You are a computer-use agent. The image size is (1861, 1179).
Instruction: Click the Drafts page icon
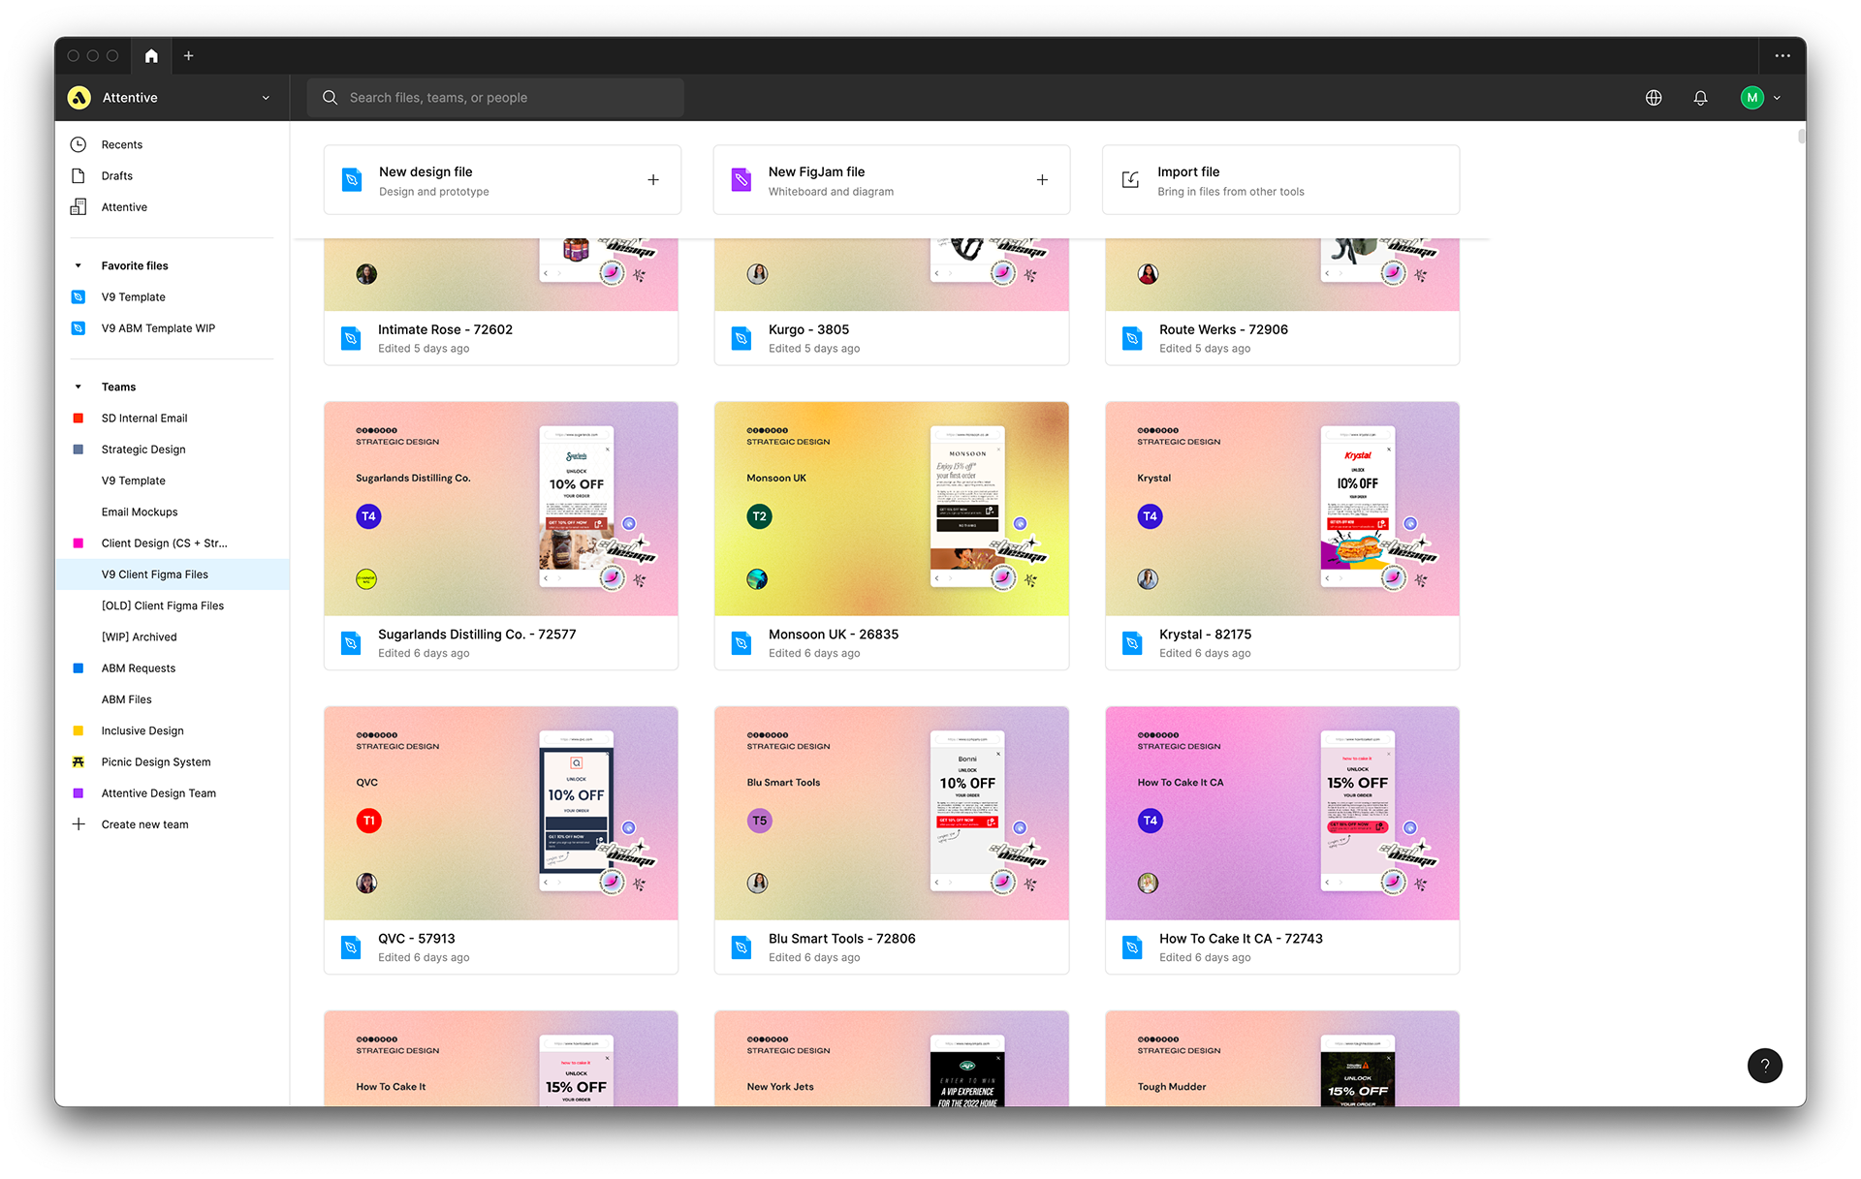pos(79,175)
